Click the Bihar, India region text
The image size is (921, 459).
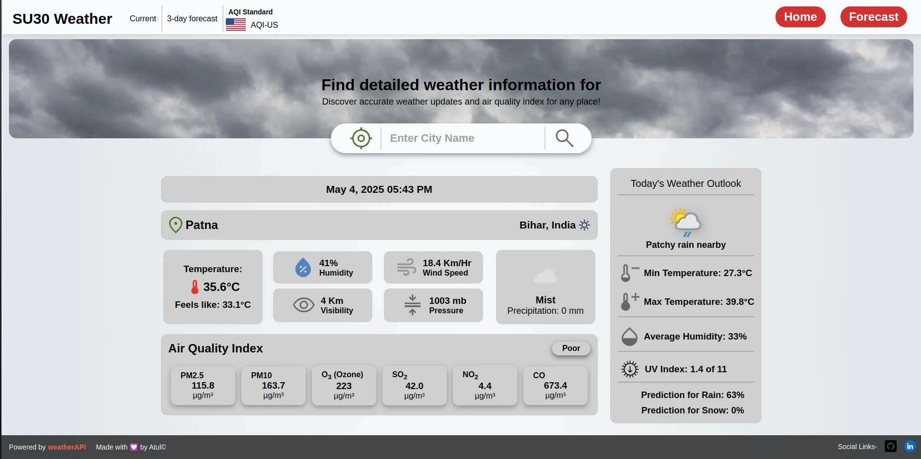click(x=548, y=225)
